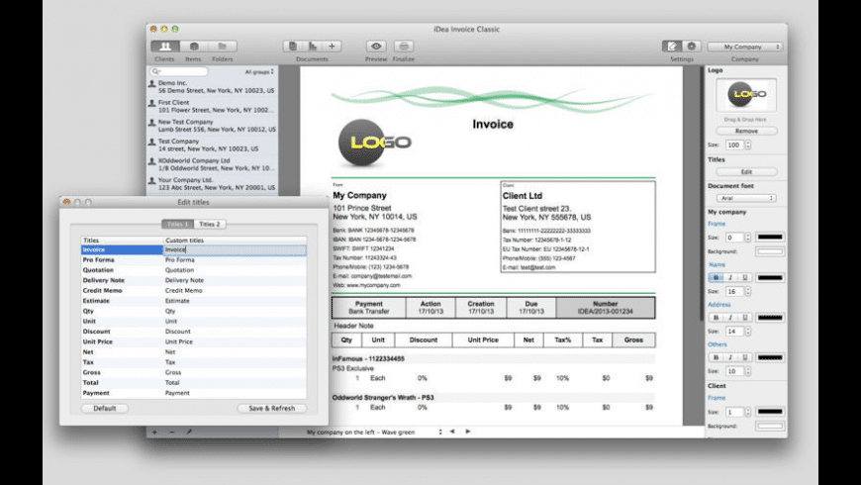Viewport: 861px width, 485px height.
Task: Go to previous template arrow
Action: click(452, 432)
